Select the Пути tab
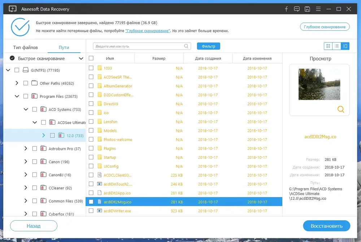361x242 pixels. pyautogui.click(x=64, y=47)
